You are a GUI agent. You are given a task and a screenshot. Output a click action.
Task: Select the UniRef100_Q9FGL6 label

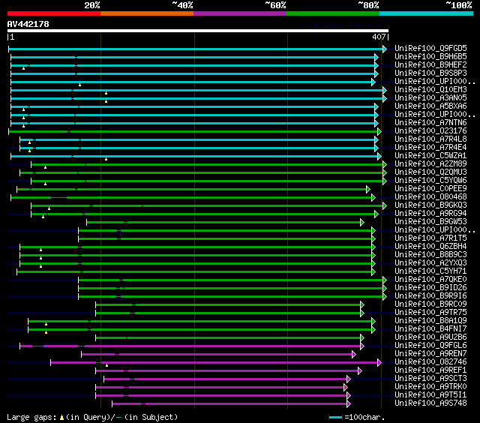pos(430,346)
